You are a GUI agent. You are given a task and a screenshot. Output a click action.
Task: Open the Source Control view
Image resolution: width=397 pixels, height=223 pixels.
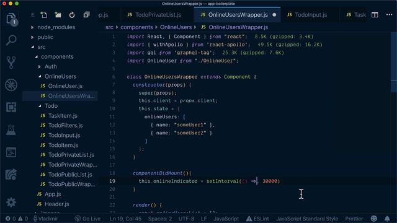click(x=11, y=62)
